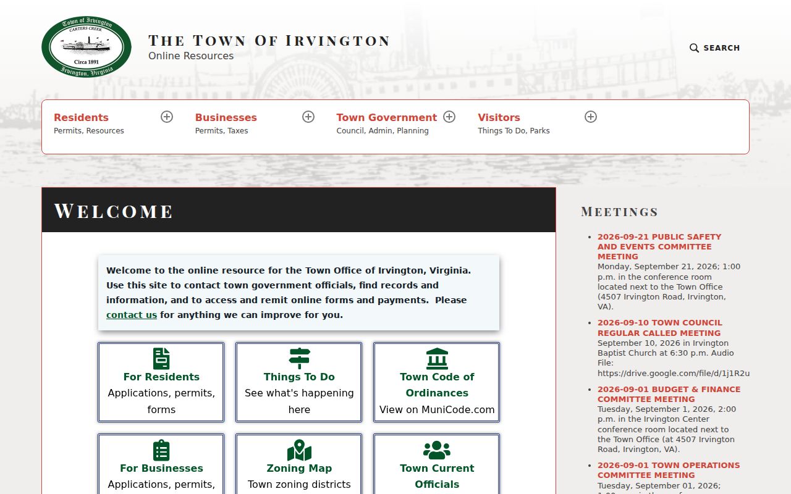Open the Town Code of Ordinances card title

437,385
